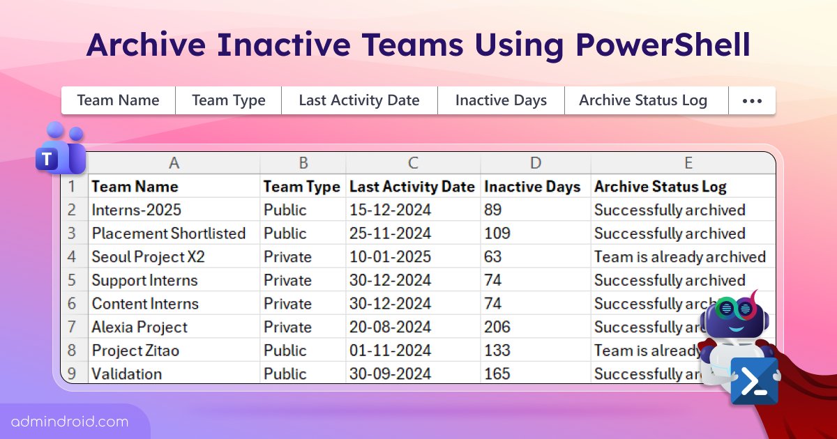
Task: Select column A header
Action: point(174,163)
